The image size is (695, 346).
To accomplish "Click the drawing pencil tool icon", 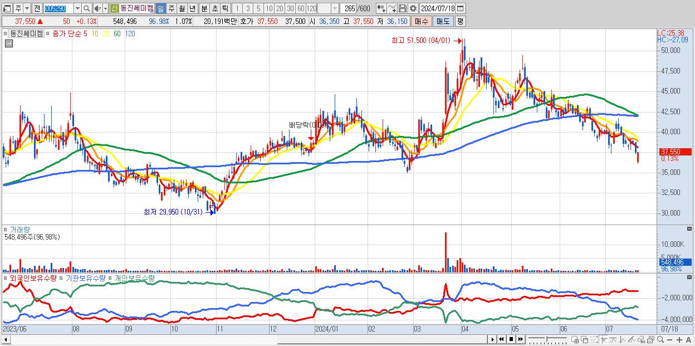I will (x=632, y=339).
